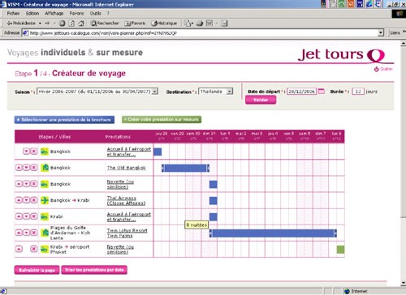Screen dimensions: 406x295
Task: Open the Favoris toolbar button
Action: [135, 24]
